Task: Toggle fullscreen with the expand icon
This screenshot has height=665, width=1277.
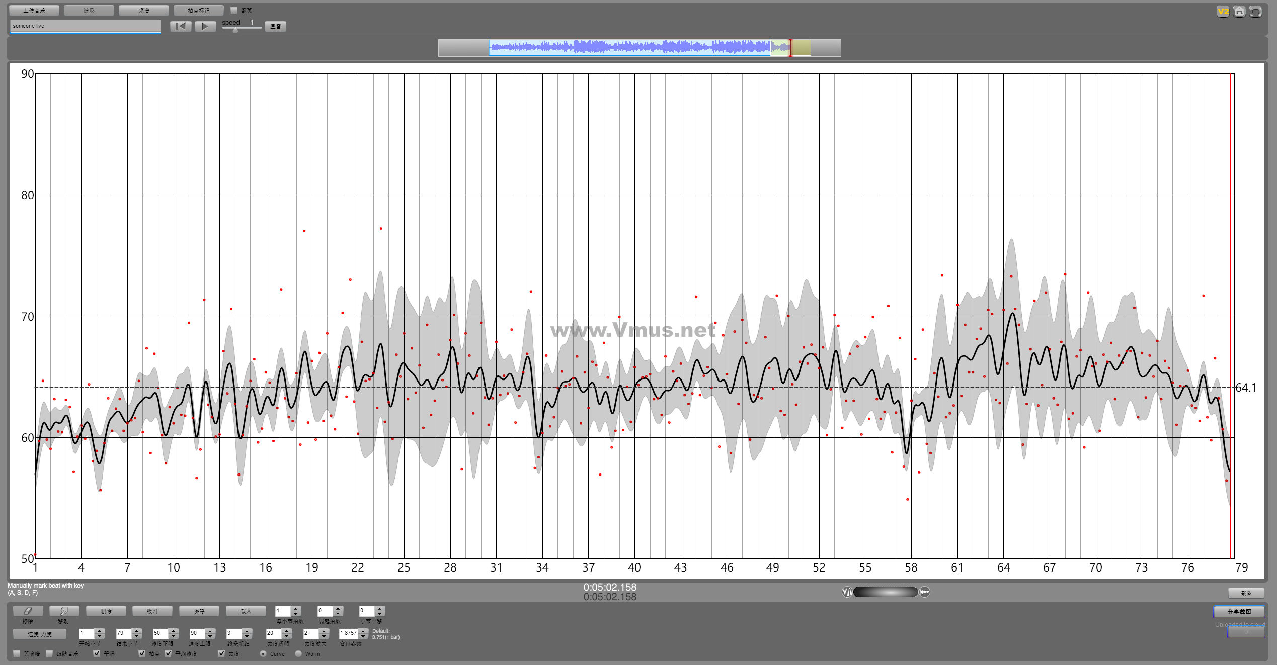Action: click(1255, 11)
